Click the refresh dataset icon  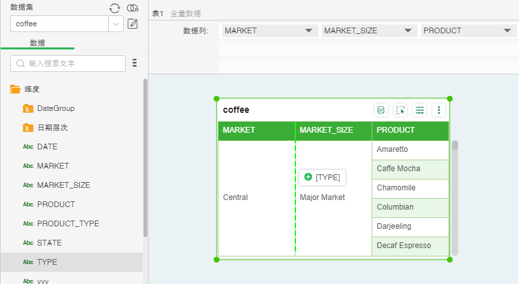pyautogui.click(x=114, y=8)
